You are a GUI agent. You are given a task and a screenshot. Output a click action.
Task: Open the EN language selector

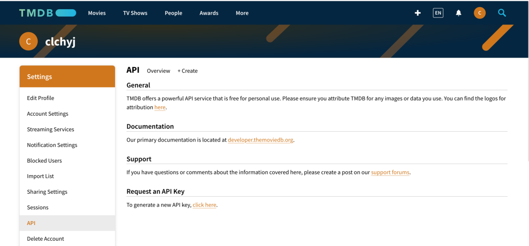(x=438, y=13)
